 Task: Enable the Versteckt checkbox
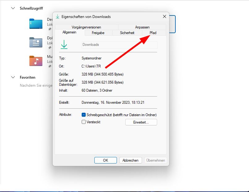point(84,122)
